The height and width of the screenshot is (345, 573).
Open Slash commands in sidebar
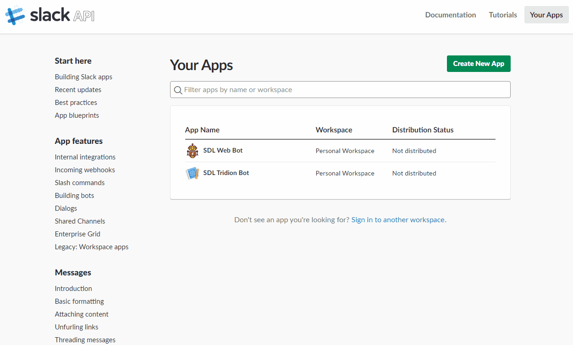pos(80,183)
